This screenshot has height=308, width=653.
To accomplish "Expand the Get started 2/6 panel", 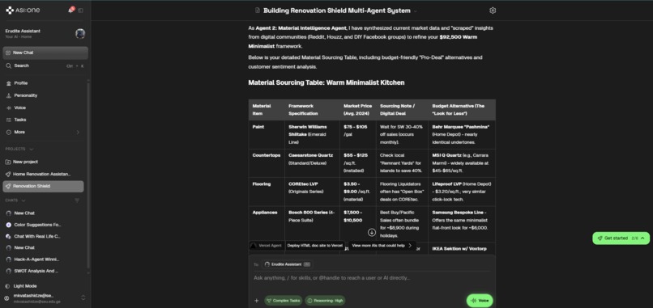I will (x=621, y=238).
